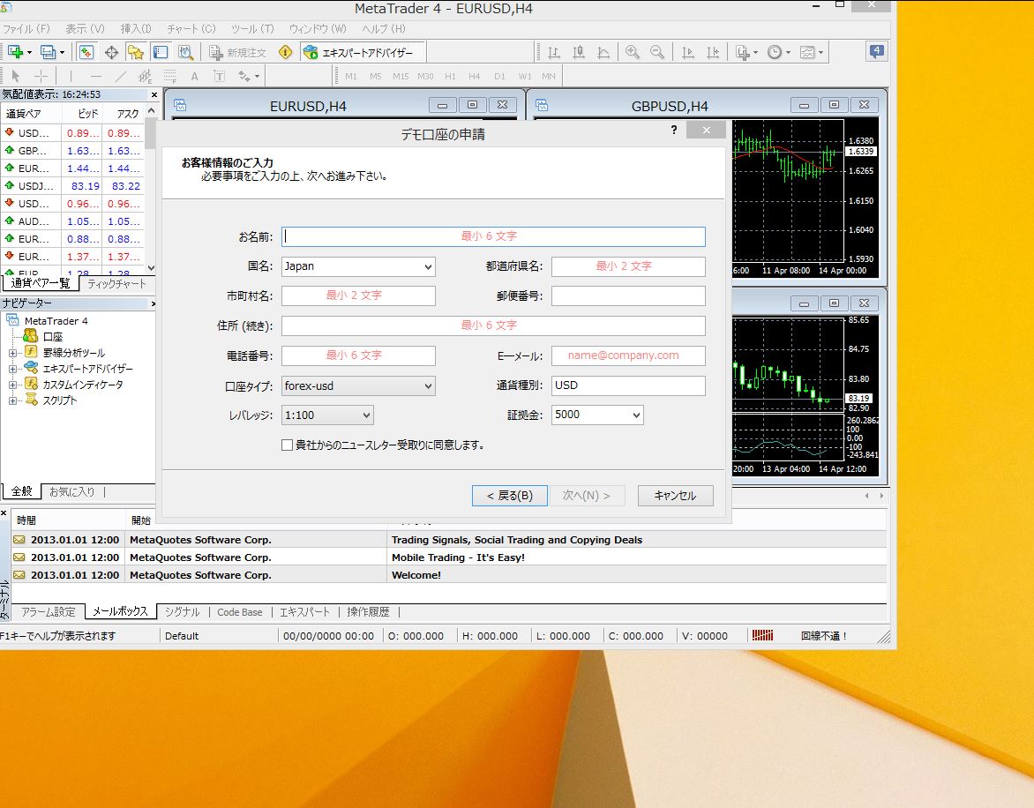Click the USDJ... row in Market Watch
The height and width of the screenshot is (808, 1034).
(72, 186)
